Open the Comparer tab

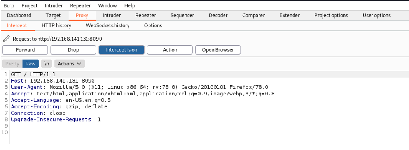click(253, 16)
